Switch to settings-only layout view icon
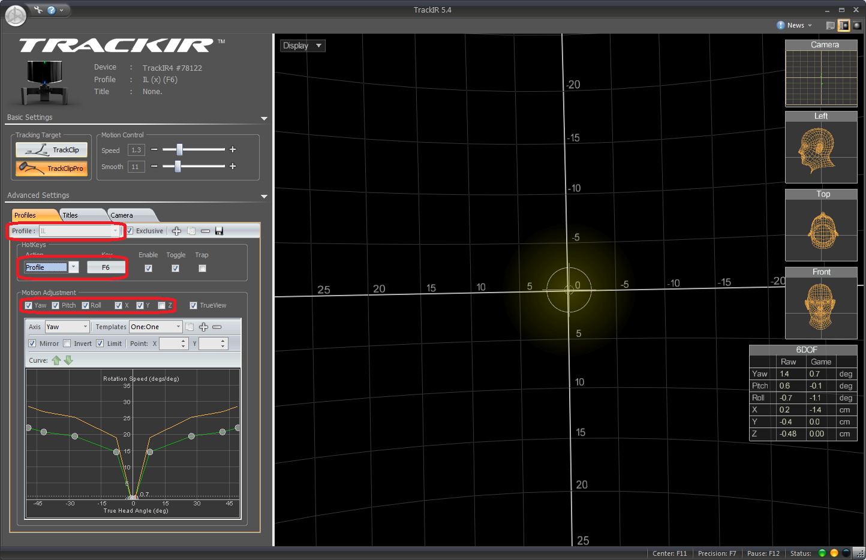 pos(831,25)
